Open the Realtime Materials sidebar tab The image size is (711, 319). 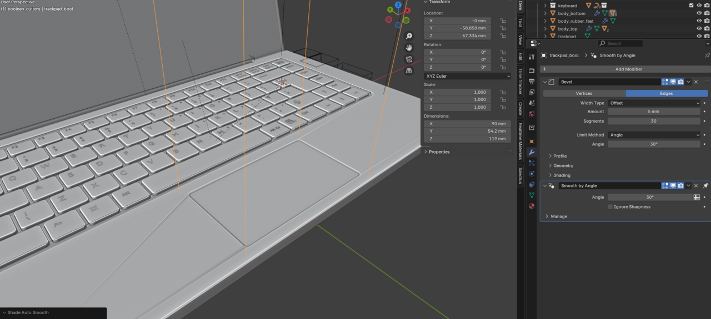[520, 141]
